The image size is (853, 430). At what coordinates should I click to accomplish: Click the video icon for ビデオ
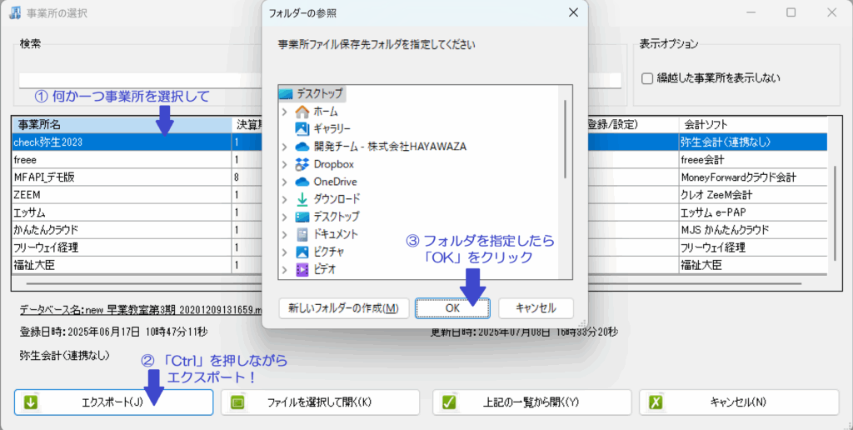(302, 269)
